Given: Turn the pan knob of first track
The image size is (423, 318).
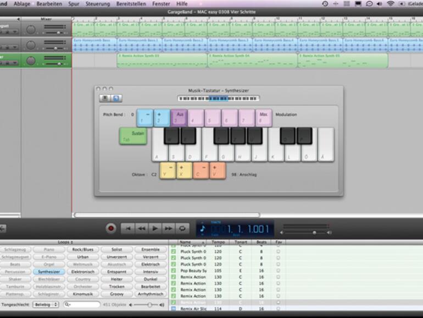Looking at the screenshot, I should click(31, 30).
